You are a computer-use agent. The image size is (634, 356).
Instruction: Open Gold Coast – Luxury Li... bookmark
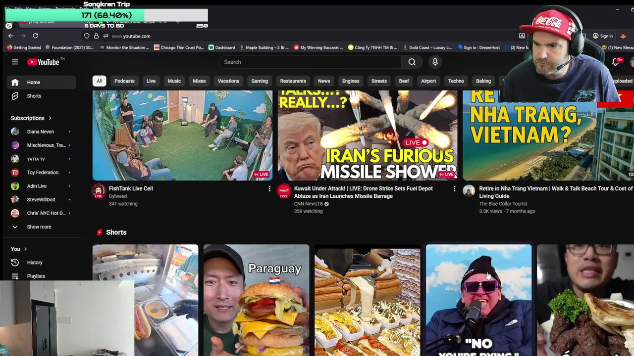point(427,47)
